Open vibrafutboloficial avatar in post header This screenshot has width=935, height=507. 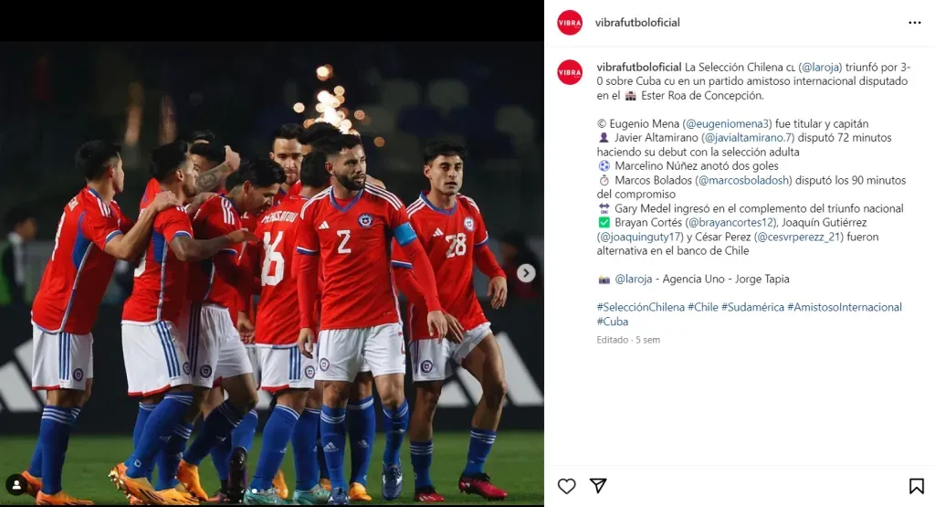570,23
